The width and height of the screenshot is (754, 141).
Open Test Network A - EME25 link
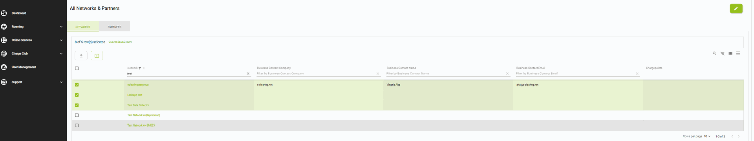141,125
